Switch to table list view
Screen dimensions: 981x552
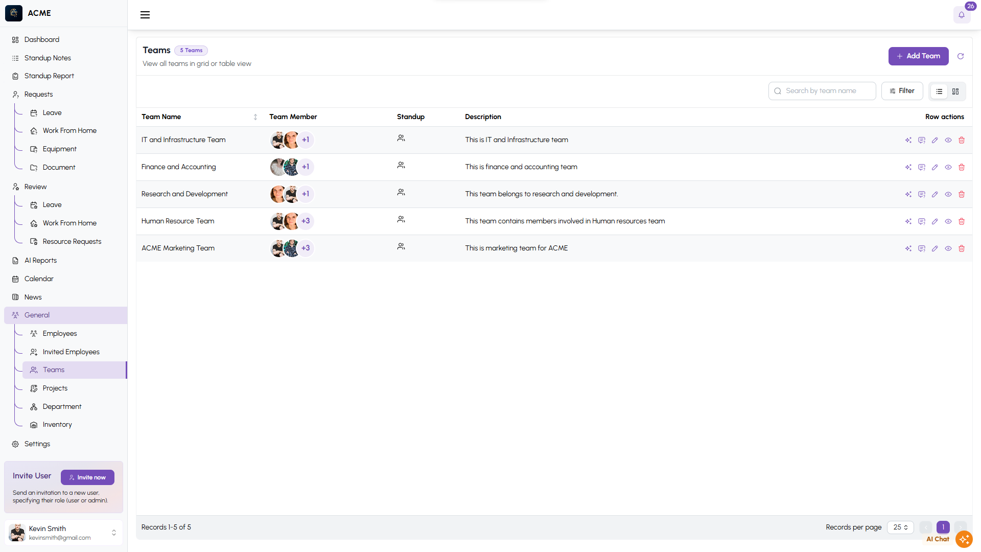click(939, 91)
